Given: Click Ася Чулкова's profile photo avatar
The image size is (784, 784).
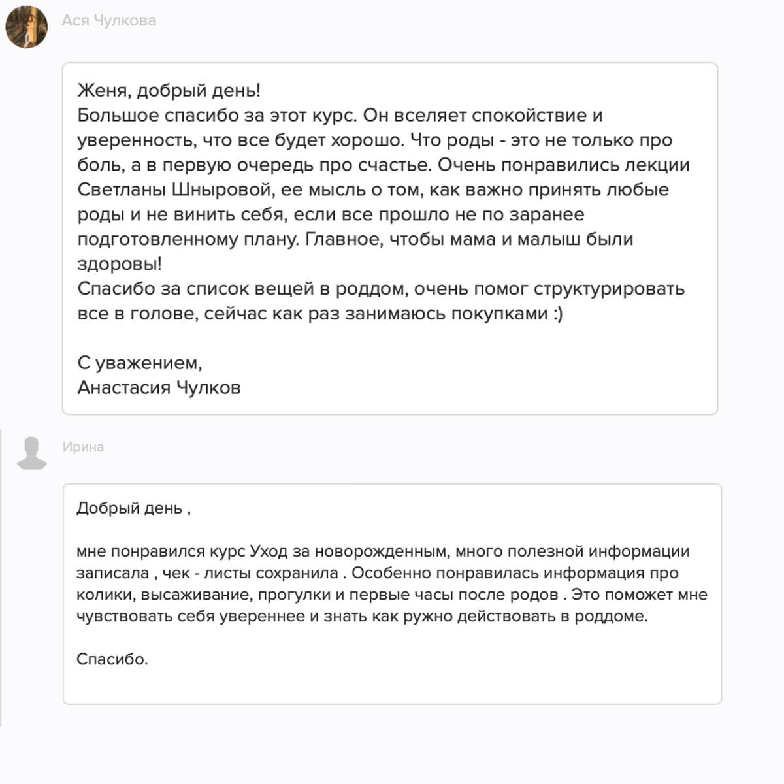Looking at the screenshot, I should 27,27.
